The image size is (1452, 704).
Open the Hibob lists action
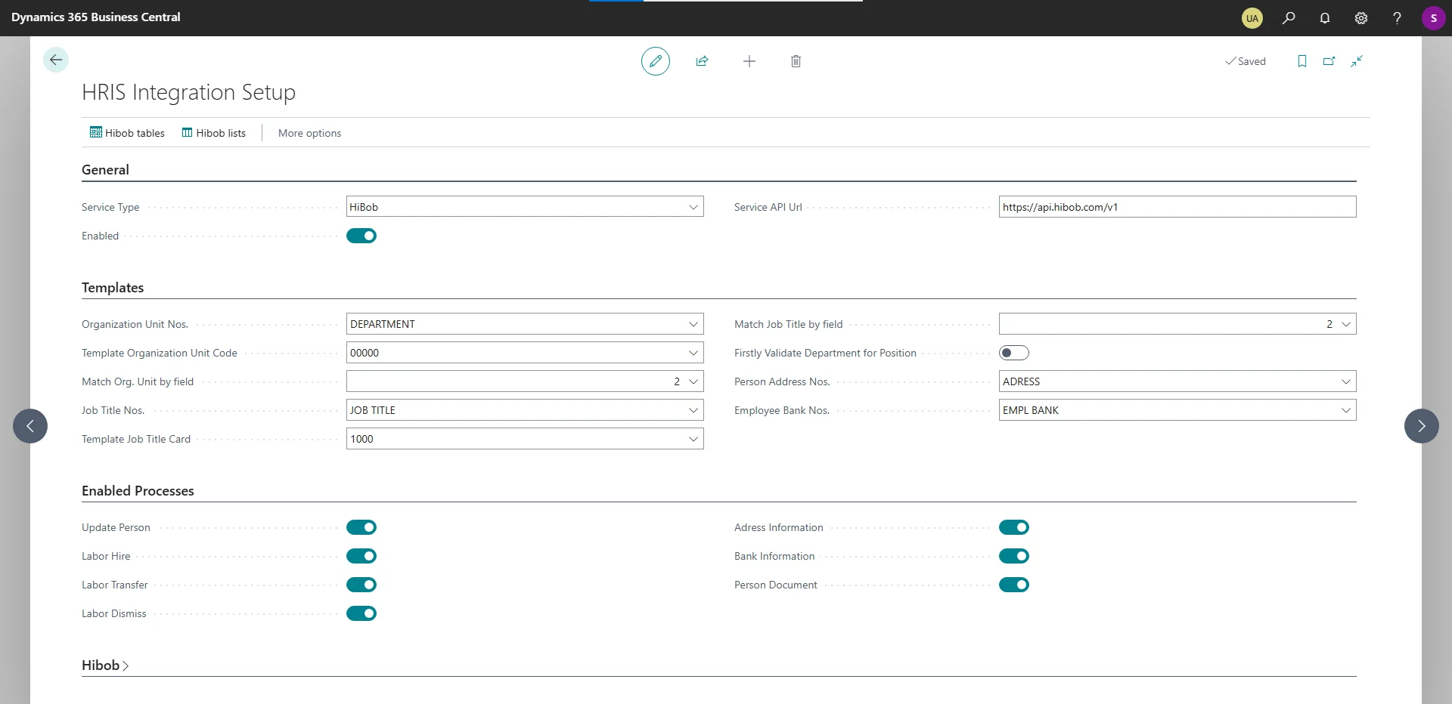(214, 133)
